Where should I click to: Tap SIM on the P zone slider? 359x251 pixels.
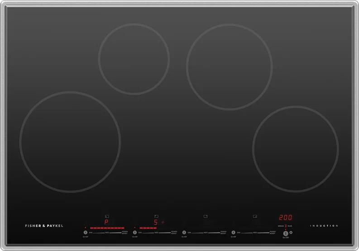point(91,233)
